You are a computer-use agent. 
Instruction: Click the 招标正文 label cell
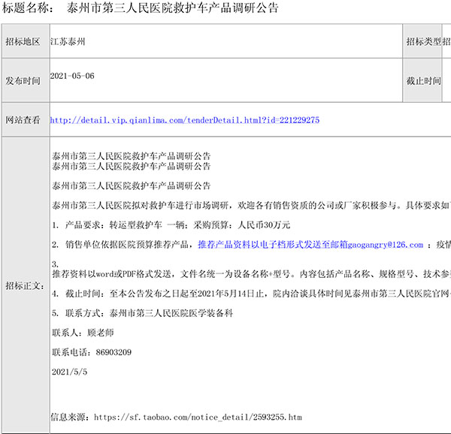[x=26, y=285]
